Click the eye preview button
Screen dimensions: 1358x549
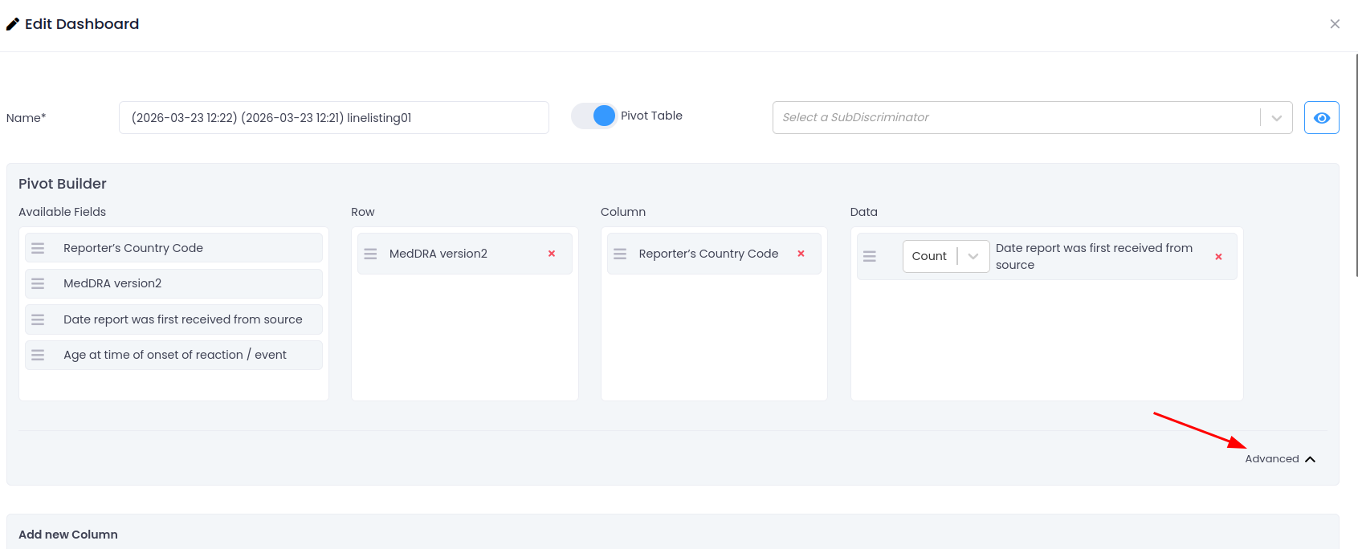click(1321, 118)
